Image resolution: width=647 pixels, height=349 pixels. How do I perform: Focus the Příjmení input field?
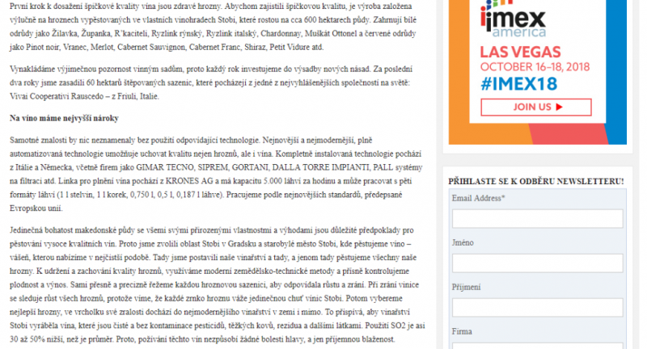point(537,307)
